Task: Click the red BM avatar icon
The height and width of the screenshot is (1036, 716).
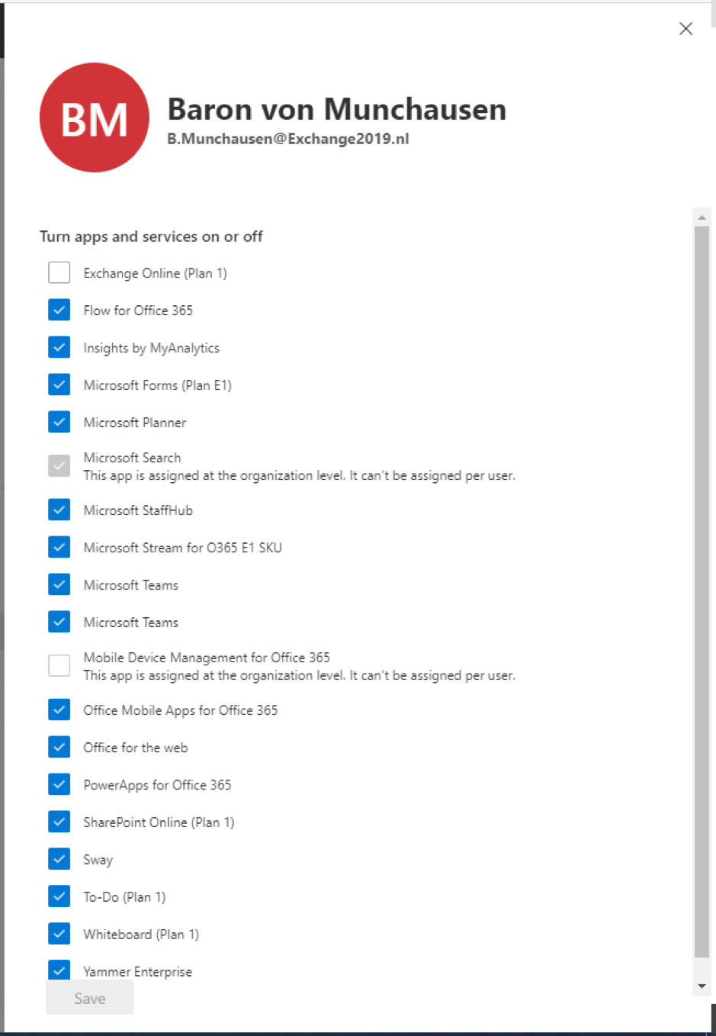Action: pyautogui.click(x=94, y=117)
